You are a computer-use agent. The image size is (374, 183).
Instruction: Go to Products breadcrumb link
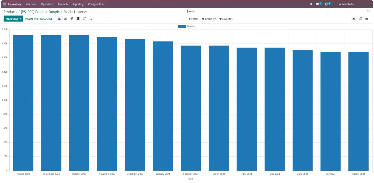(10, 12)
